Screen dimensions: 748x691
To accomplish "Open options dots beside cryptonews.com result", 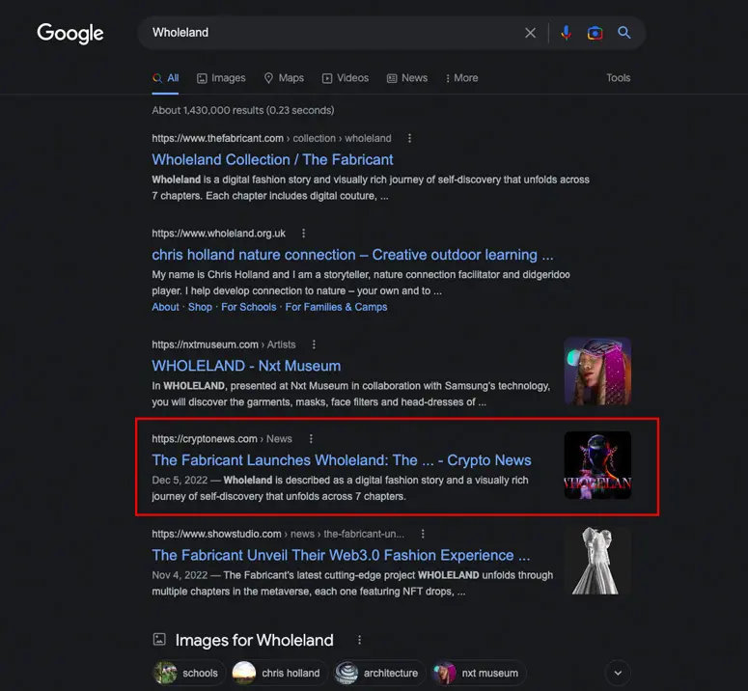I will pyautogui.click(x=311, y=439).
